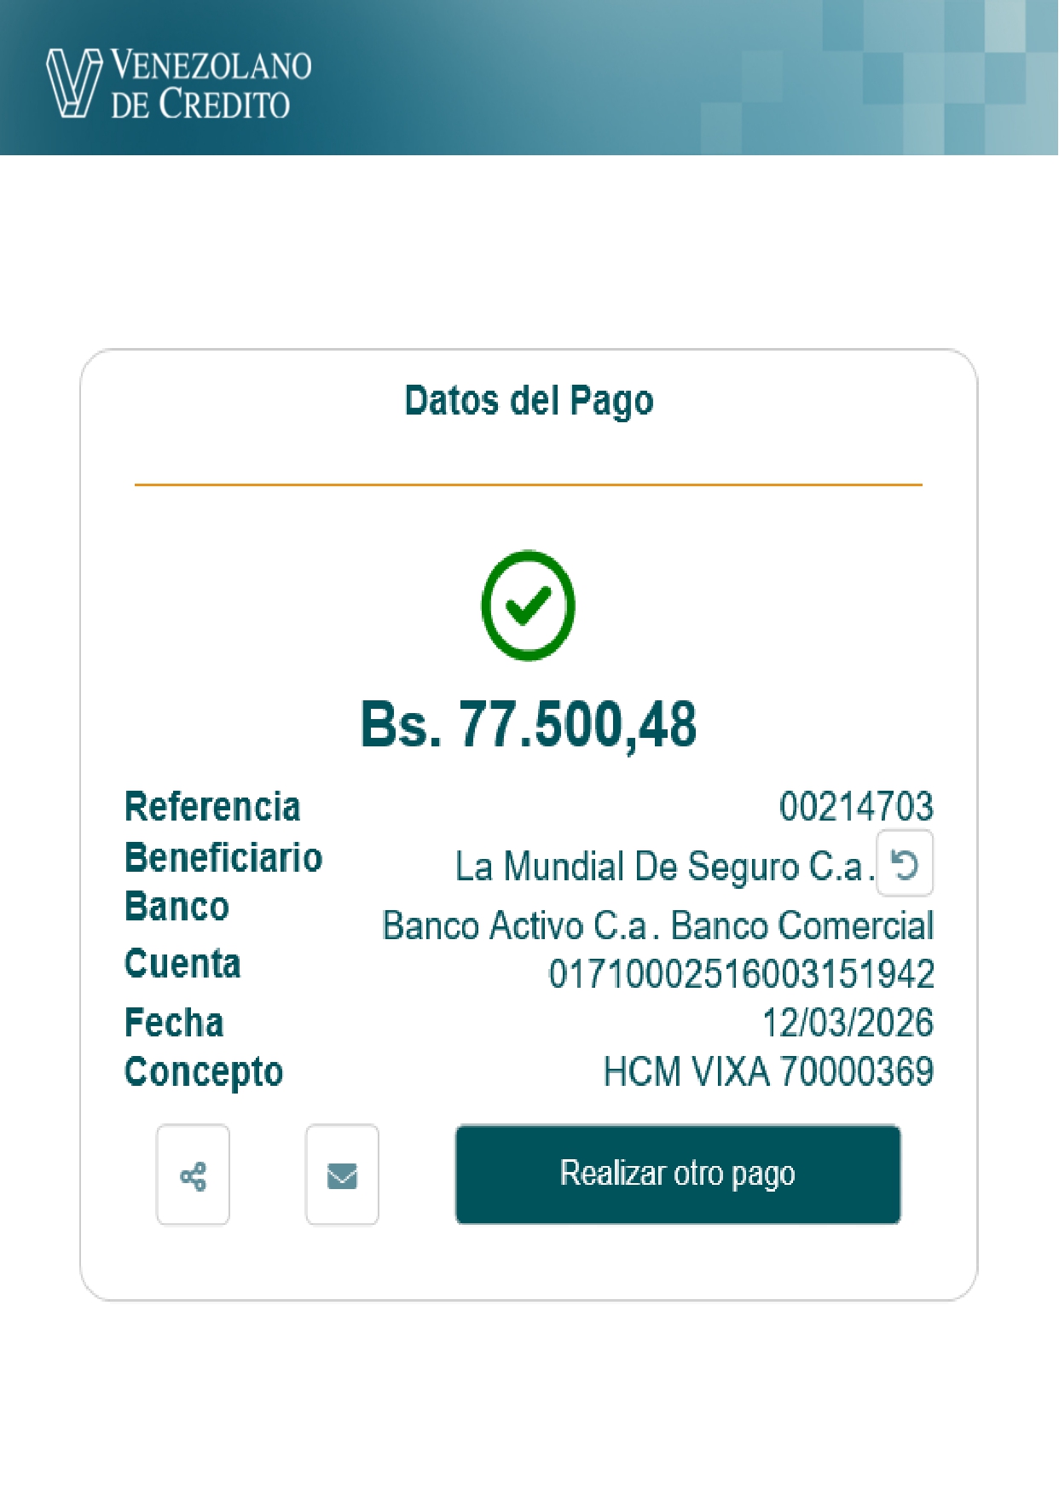
Task: Click the Concepto label
Action: point(204,1072)
